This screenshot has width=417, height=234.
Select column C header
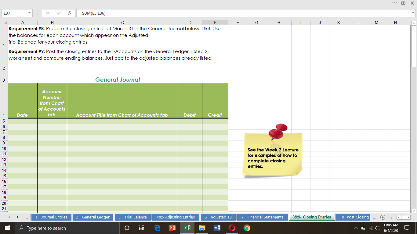[122, 22]
